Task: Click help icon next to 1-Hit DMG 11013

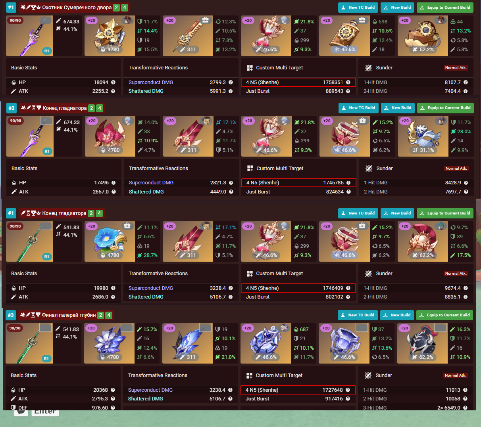Action: 465,390
